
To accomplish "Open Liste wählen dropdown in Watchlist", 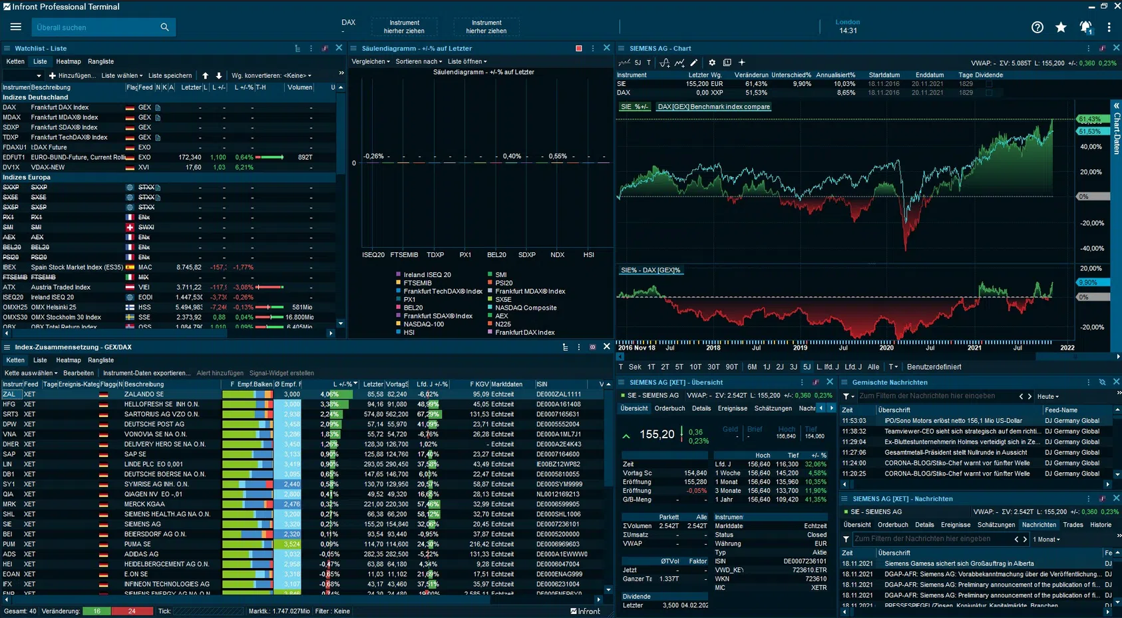I will tap(122, 75).
